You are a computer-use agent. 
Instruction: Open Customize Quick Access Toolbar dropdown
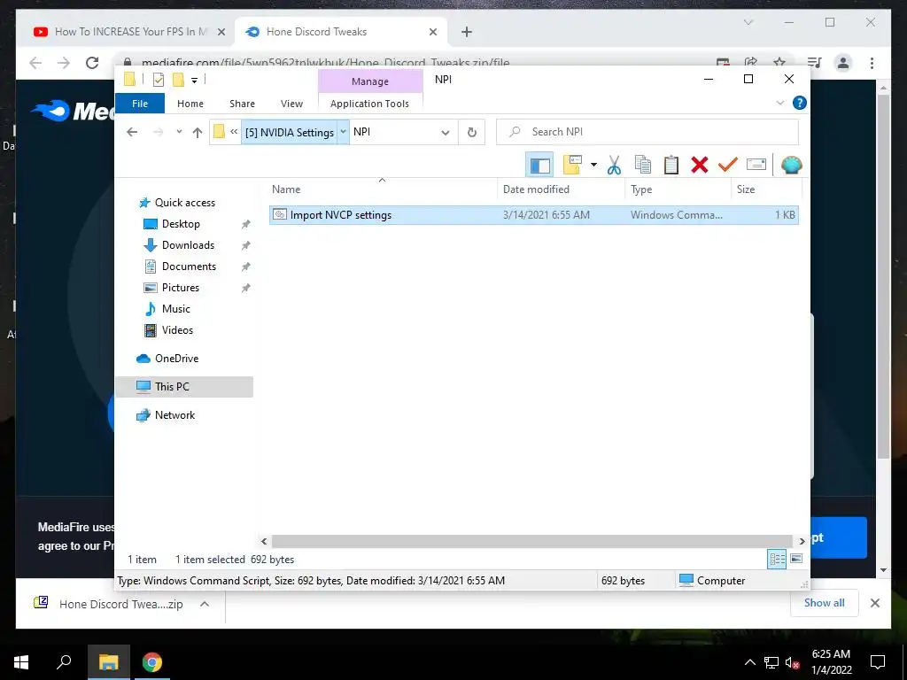pos(194,81)
